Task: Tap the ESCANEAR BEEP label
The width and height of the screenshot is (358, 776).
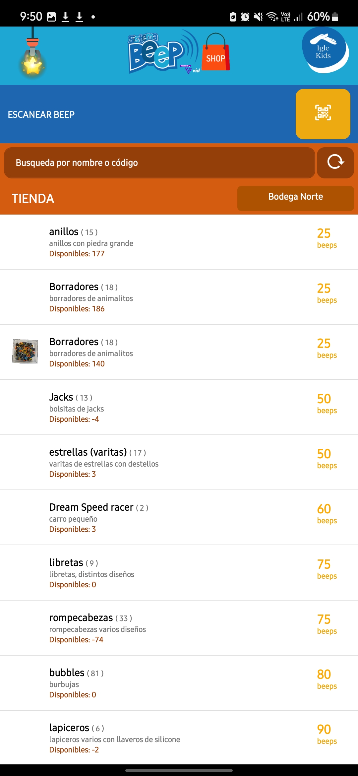Action: click(41, 114)
